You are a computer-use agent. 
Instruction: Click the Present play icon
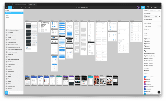[148, 7]
